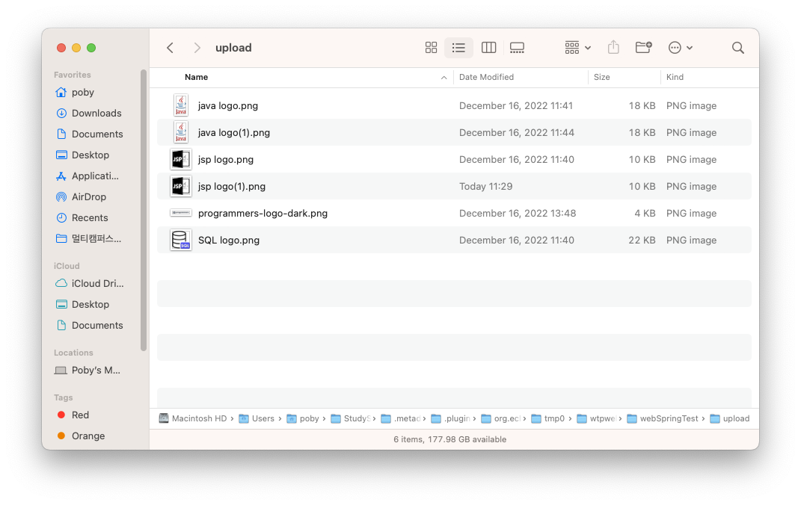The height and width of the screenshot is (505, 801).
Task: Jump to tmp0 folder in path bar
Action: (548, 419)
